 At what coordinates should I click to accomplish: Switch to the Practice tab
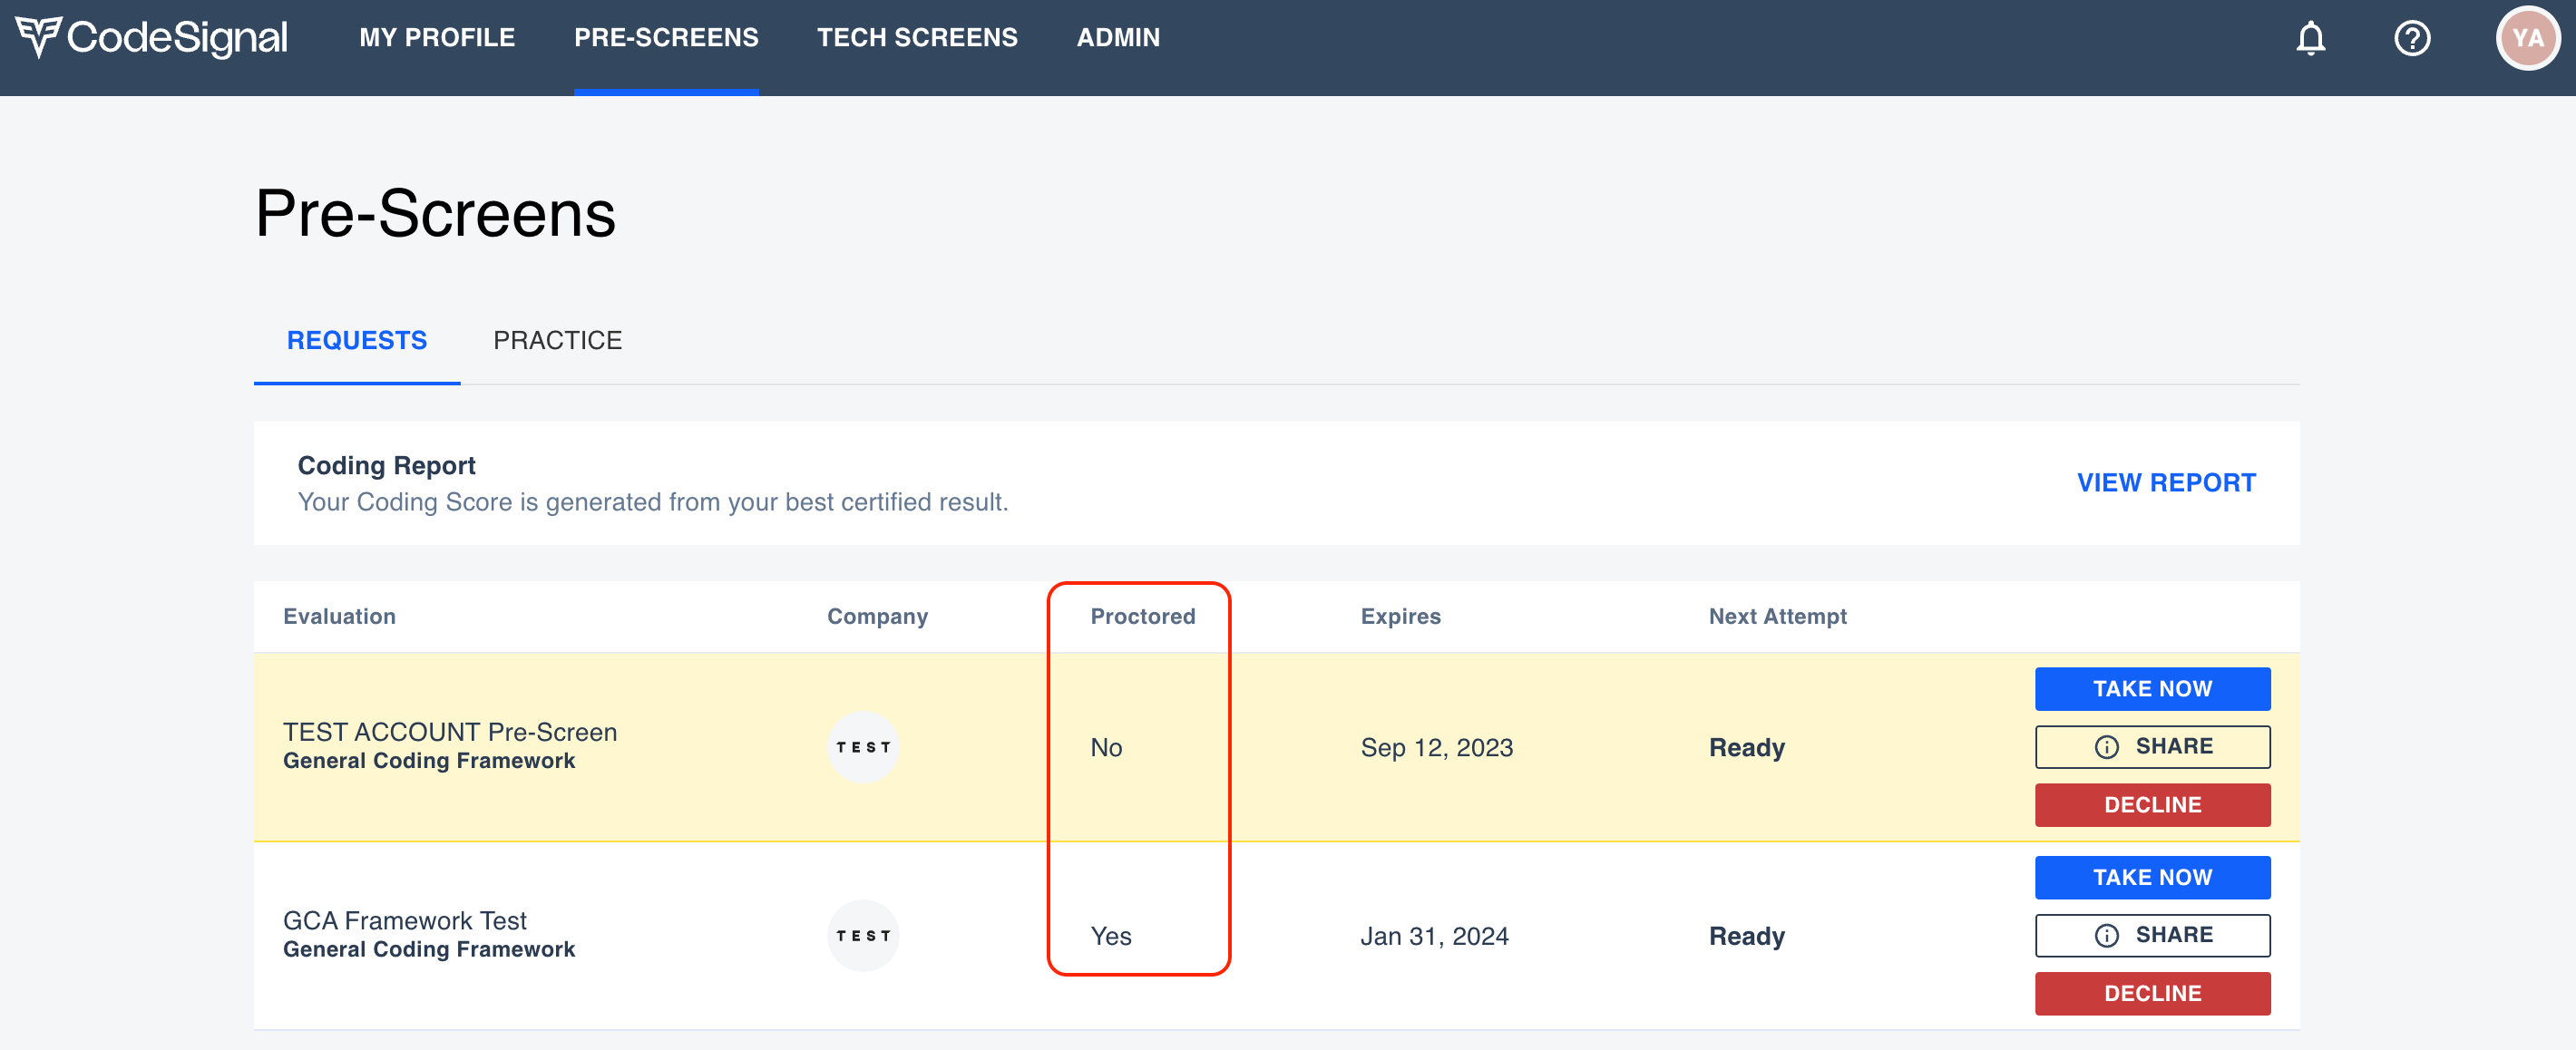tap(557, 341)
